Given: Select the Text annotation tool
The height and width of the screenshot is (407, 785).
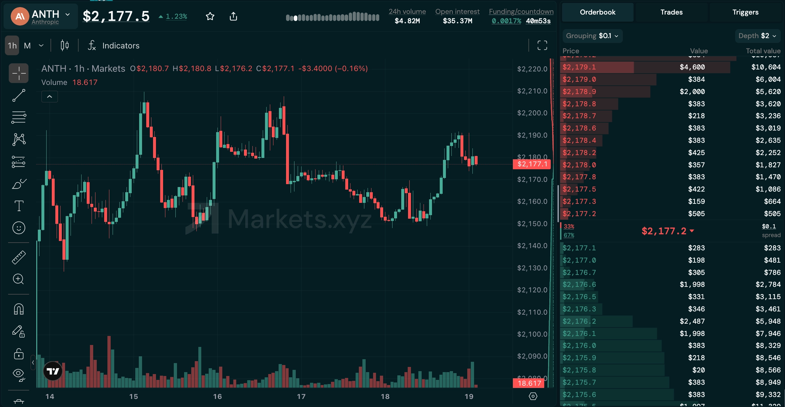Looking at the screenshot, I should (19, 206).
